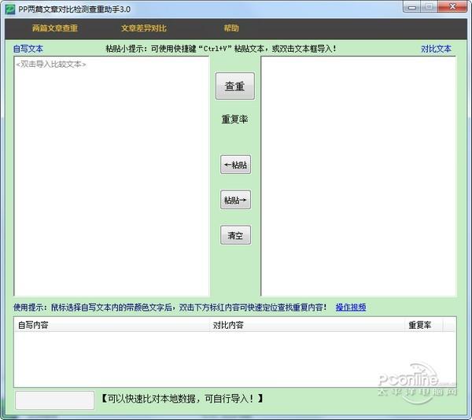Click into the 对比文本 text box
This screenshot has height=420, width=472.
(x=358, y=176)
